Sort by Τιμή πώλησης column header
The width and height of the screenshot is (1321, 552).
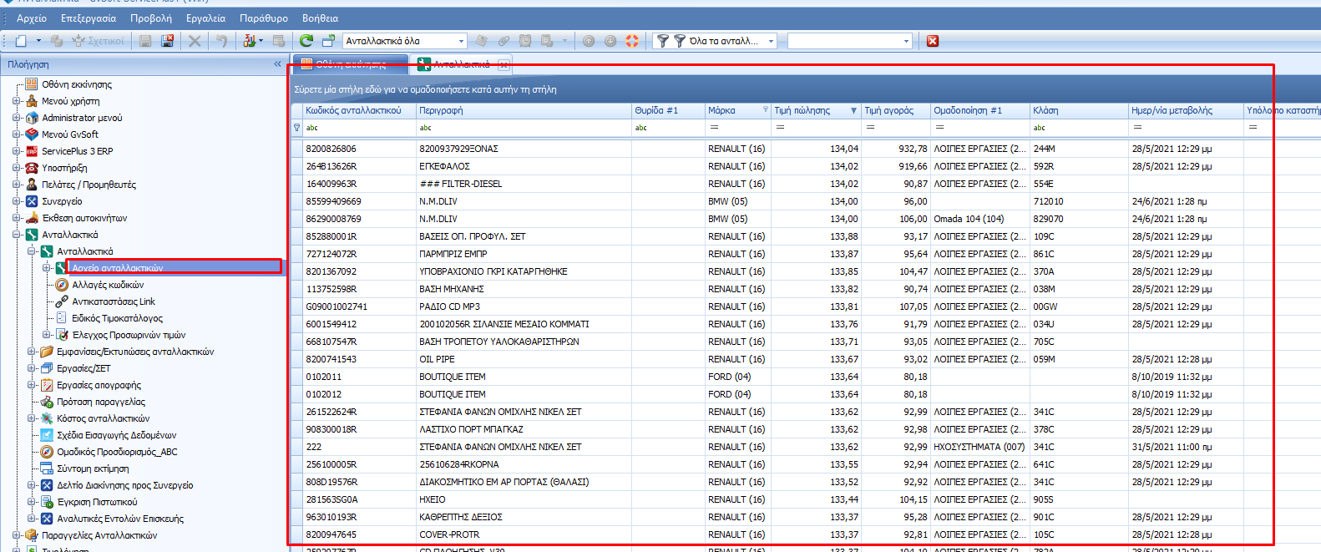[x=816, y=110]
